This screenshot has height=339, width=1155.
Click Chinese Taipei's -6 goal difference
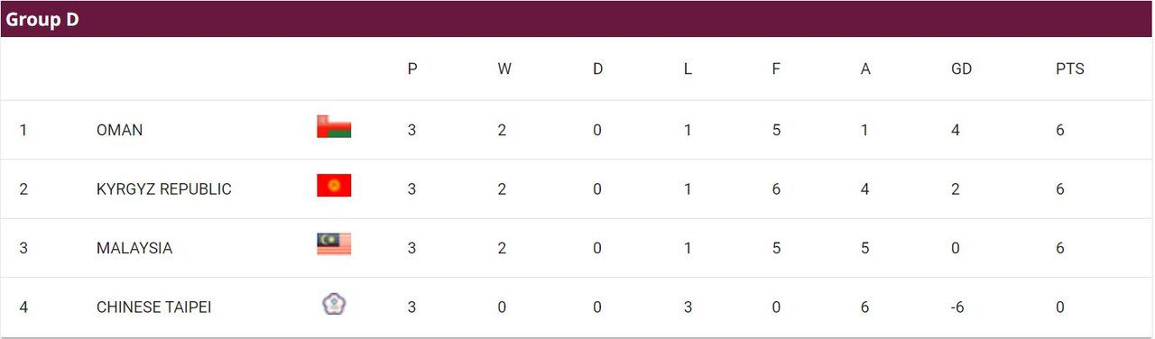point(959,307)
